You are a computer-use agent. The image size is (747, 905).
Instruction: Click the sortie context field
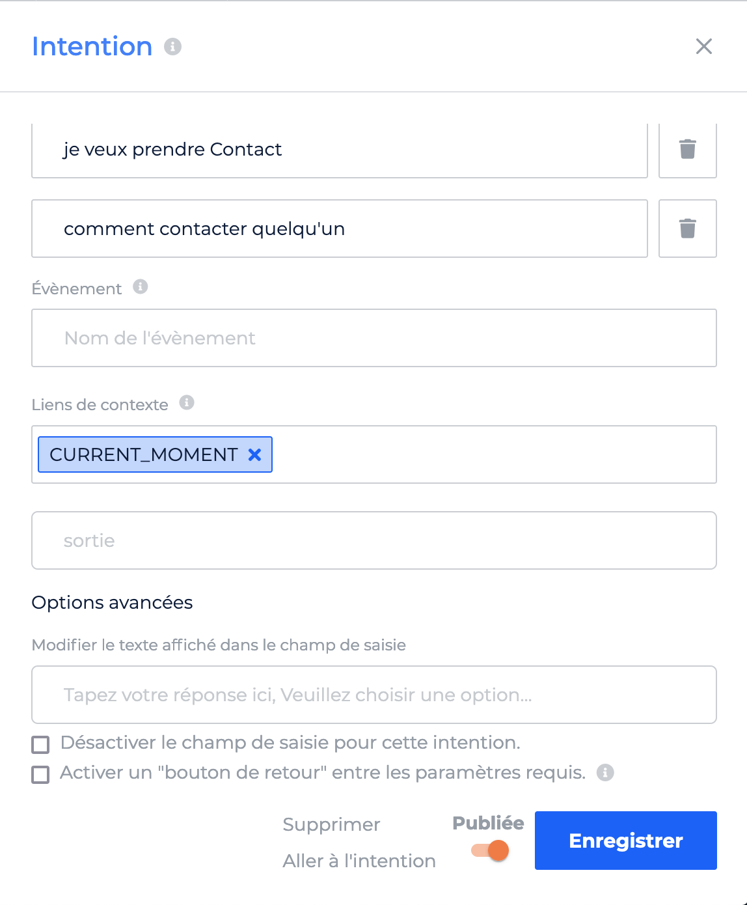pyautogui.click(x=374, y=540)
